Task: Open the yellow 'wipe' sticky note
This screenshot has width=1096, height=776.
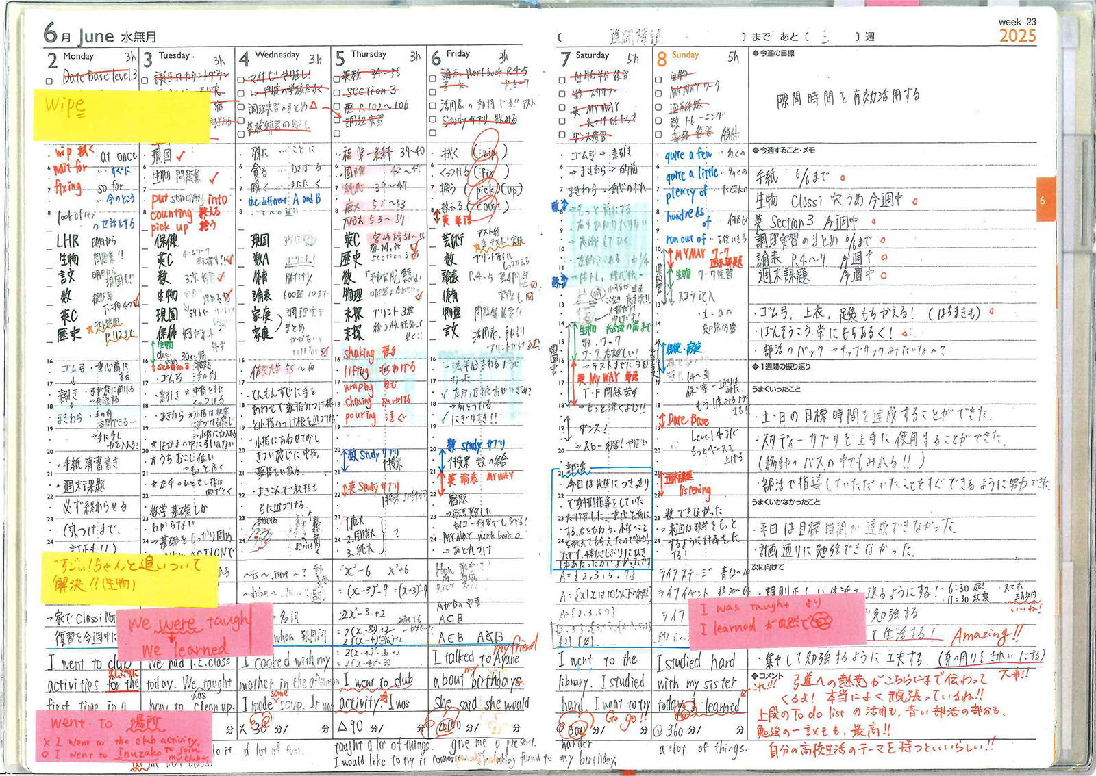Action: [123, 116]
